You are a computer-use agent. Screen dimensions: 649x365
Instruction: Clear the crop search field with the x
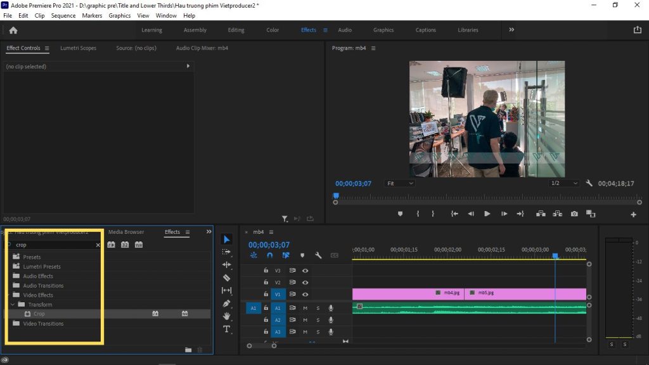pyautogui.click(x=98, y=245)
